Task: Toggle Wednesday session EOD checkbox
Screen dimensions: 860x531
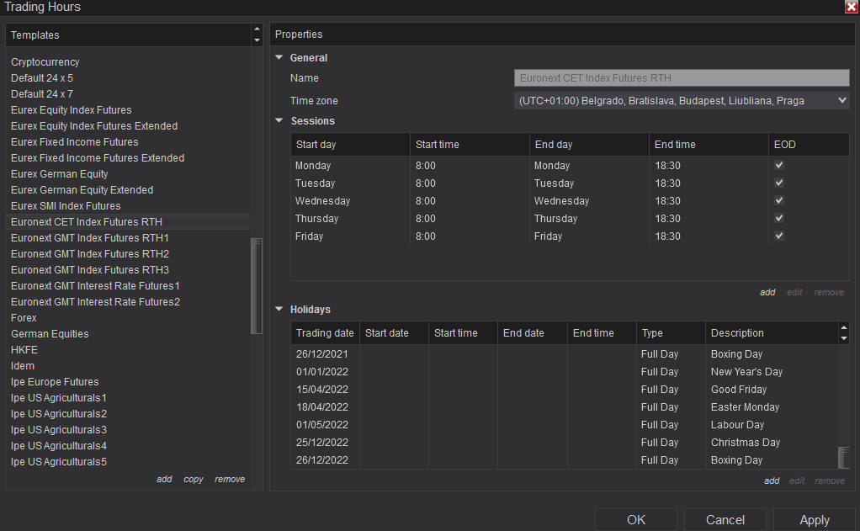Action: (779, 201)
